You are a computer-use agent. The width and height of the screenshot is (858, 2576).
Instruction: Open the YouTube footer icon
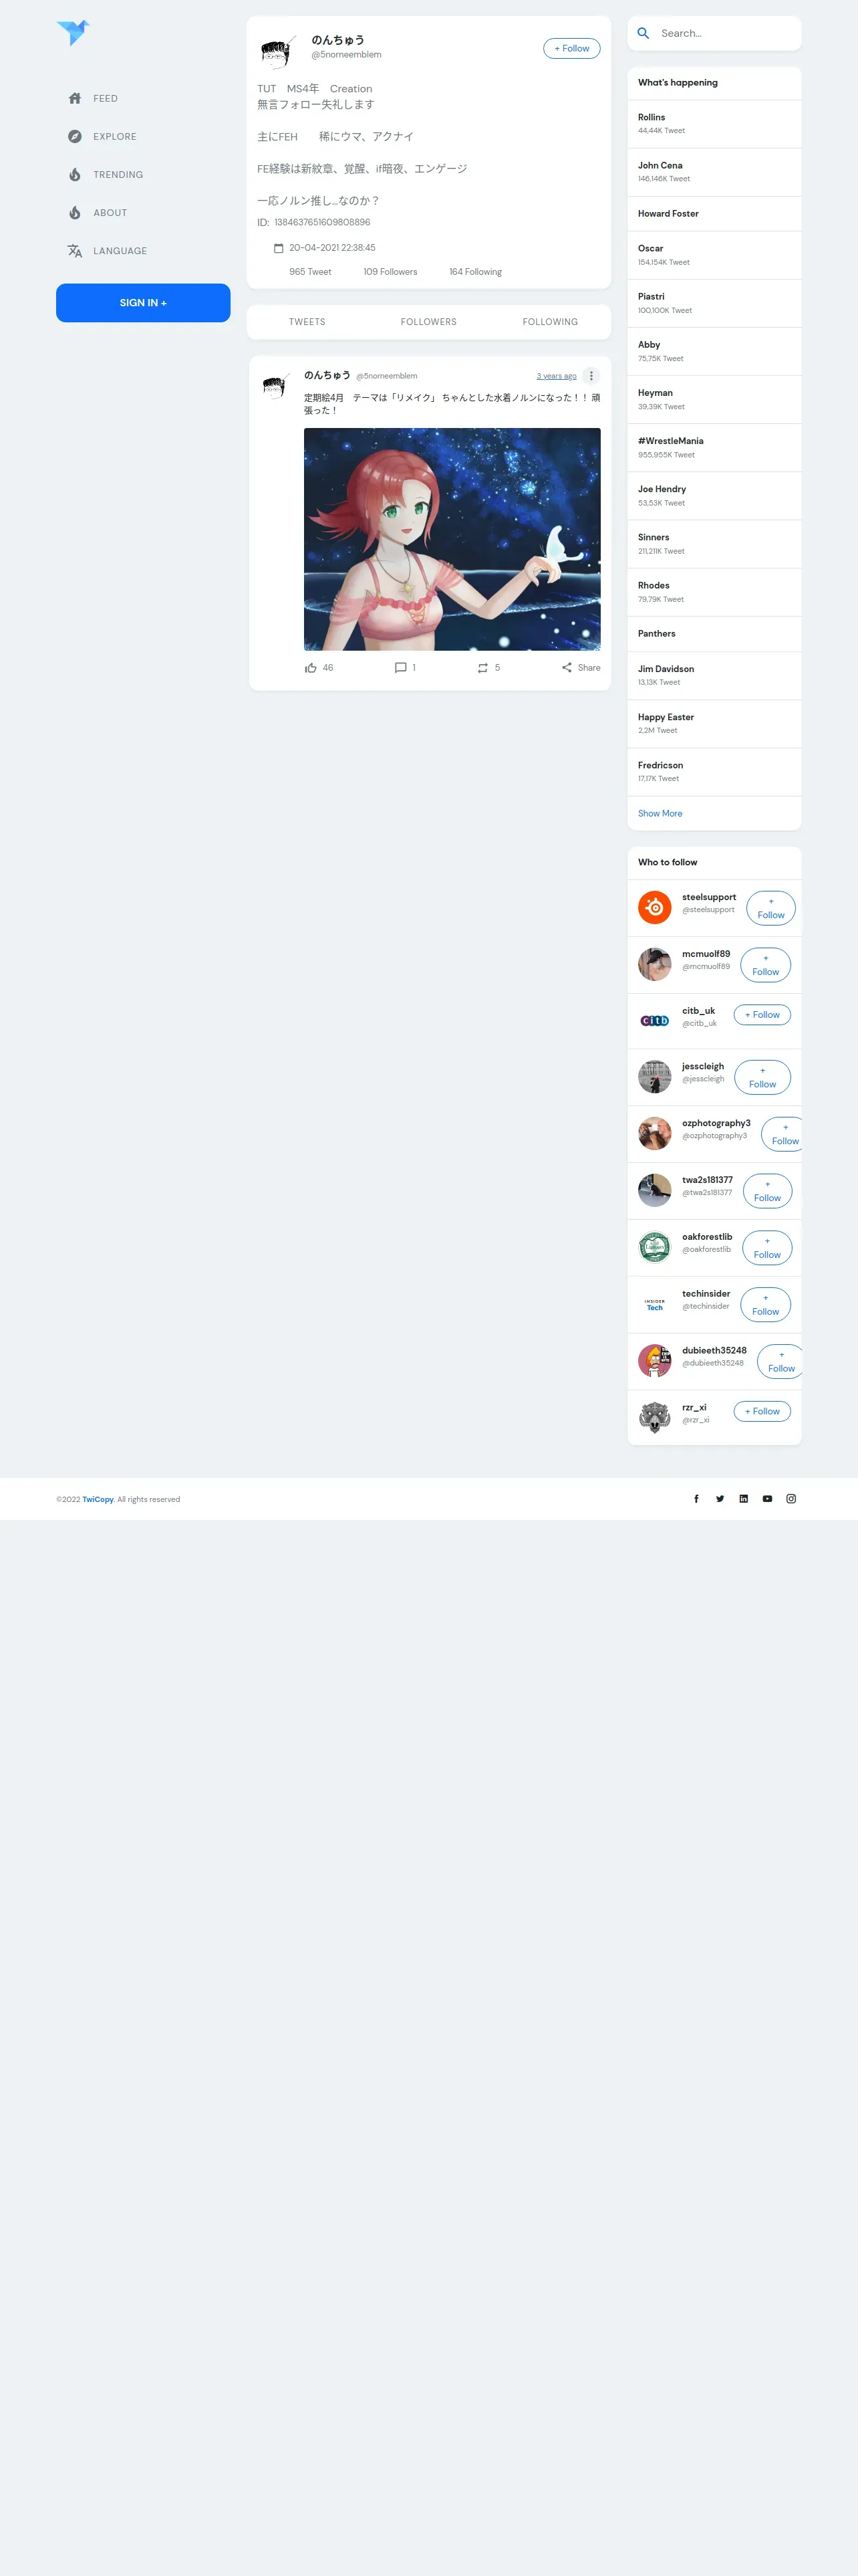[767, 1498]
